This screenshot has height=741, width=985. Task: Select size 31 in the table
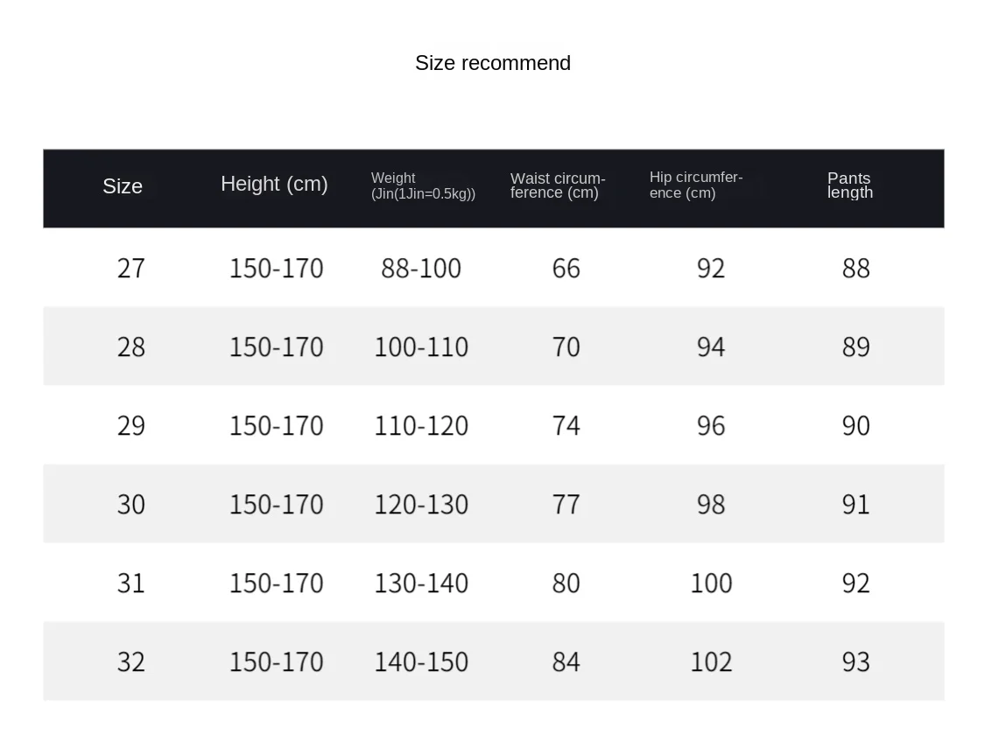pyautogui.click(x=131, y=584)
